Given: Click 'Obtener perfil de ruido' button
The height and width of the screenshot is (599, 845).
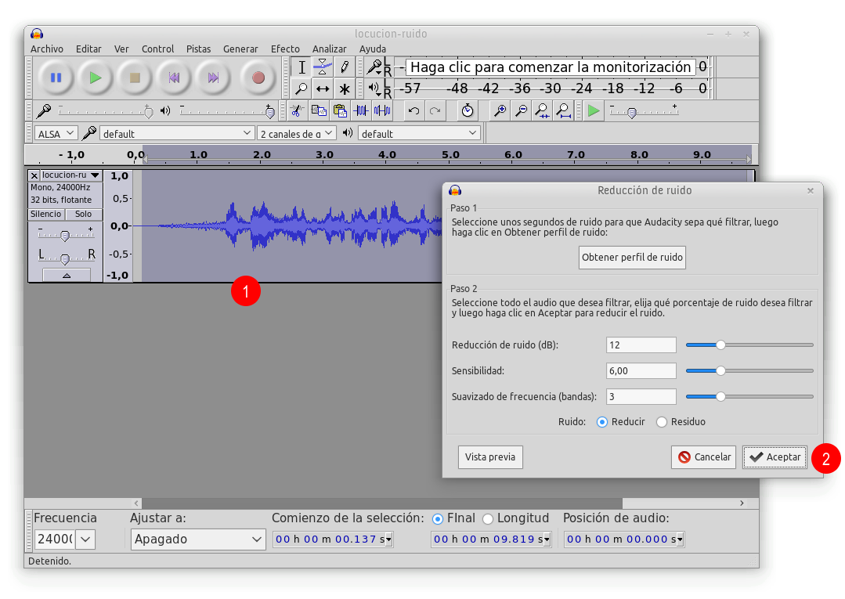Looking at the screenshot, I should click(632, 258).
